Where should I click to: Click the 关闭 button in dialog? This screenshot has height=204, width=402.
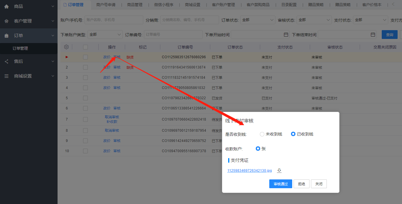[x=319, y=184]
